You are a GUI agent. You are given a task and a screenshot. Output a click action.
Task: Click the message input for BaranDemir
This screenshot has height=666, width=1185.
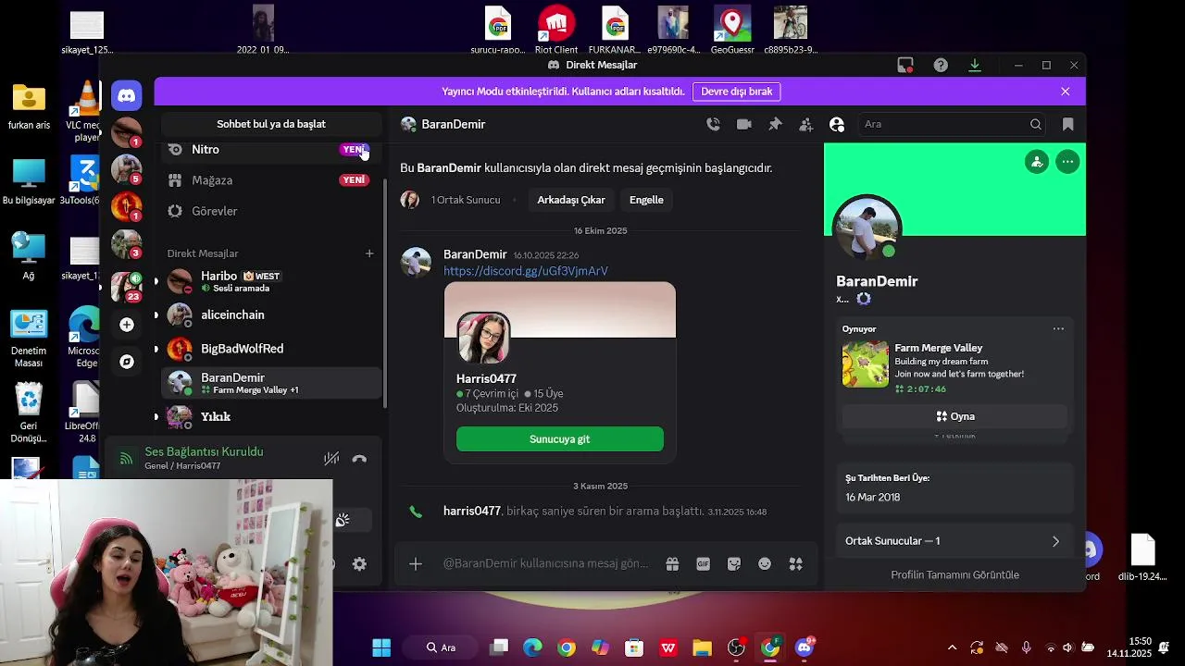click(546, 563)
